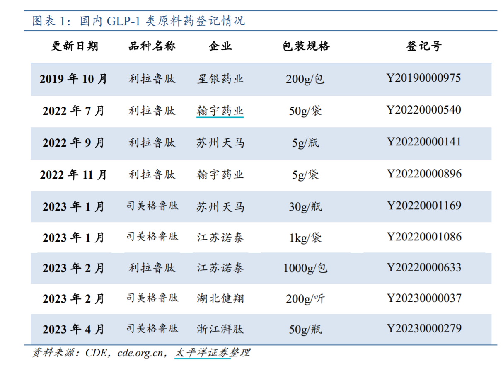Click the 浙江湃肽 company cell

[x=220, y=329]
